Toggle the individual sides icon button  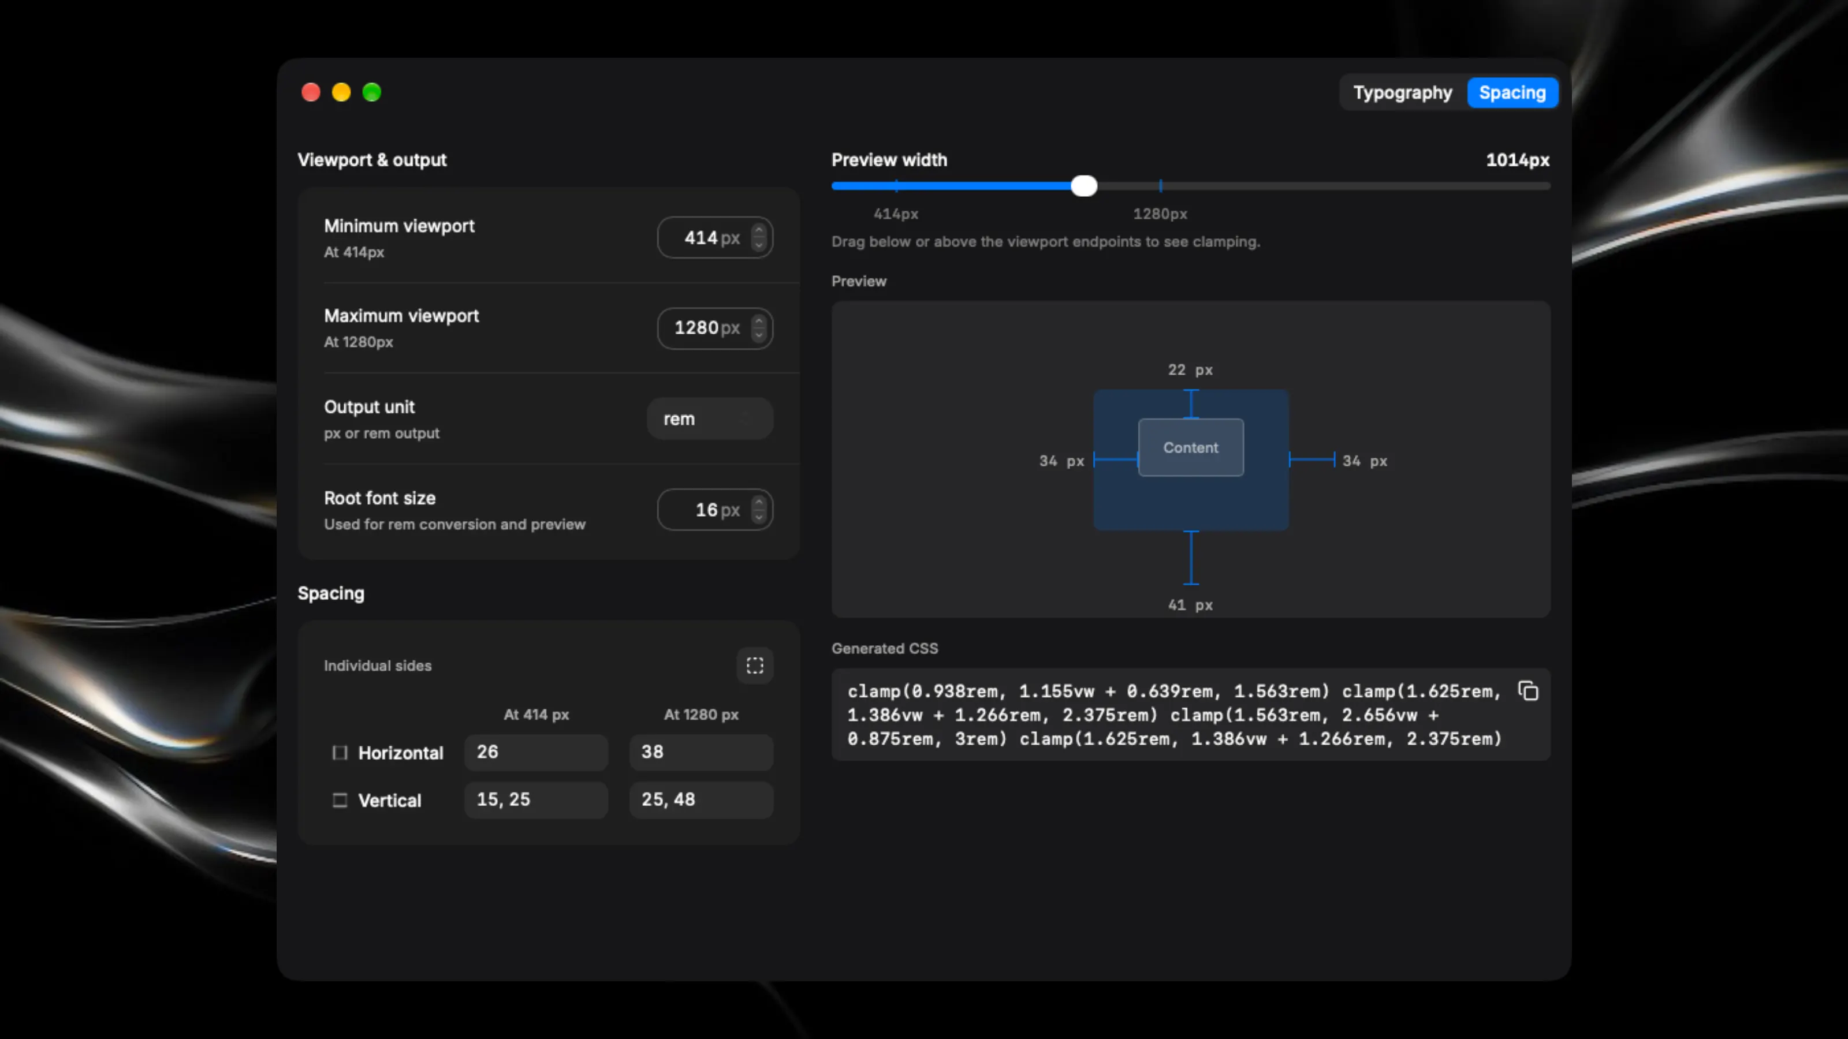pos(755,666)
